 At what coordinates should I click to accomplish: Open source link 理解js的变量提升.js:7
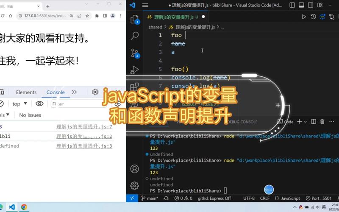pyautogui.click(x=84, y=127)
